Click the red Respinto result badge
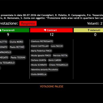Image resolution: width=103 pixels, height=103 pixels. (x=28, y=23)
